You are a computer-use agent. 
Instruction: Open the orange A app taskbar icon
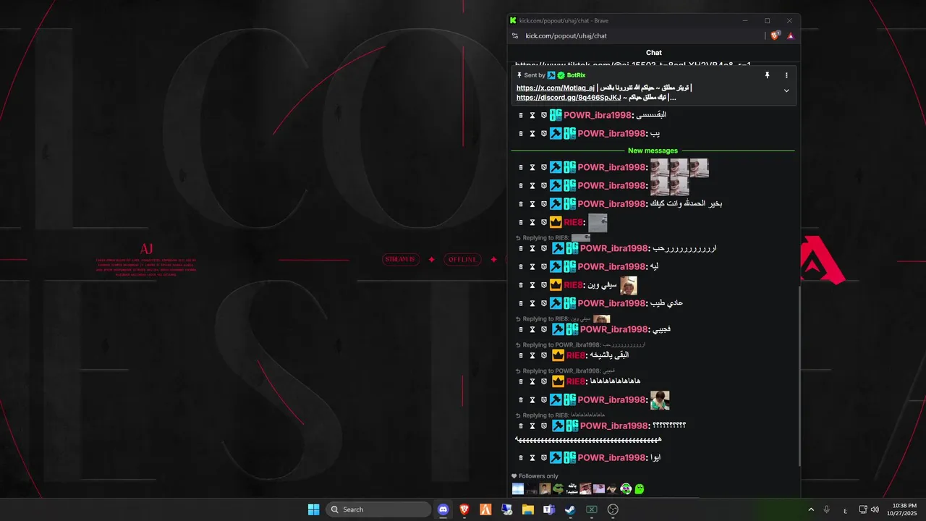tap(485, 509)
